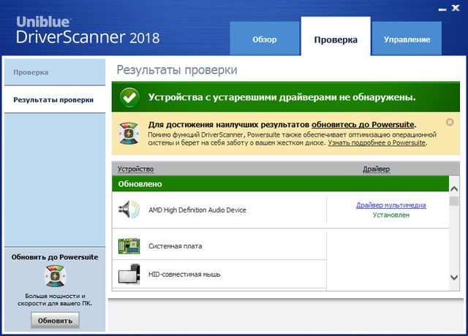468x336 pixels.
Task: Open the Управление tab
Action: pos(407,39)
